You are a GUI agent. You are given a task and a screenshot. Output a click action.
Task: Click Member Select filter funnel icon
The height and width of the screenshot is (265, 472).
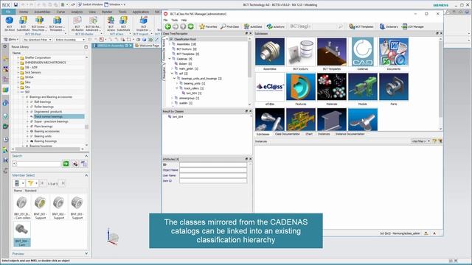coord(31,183)
